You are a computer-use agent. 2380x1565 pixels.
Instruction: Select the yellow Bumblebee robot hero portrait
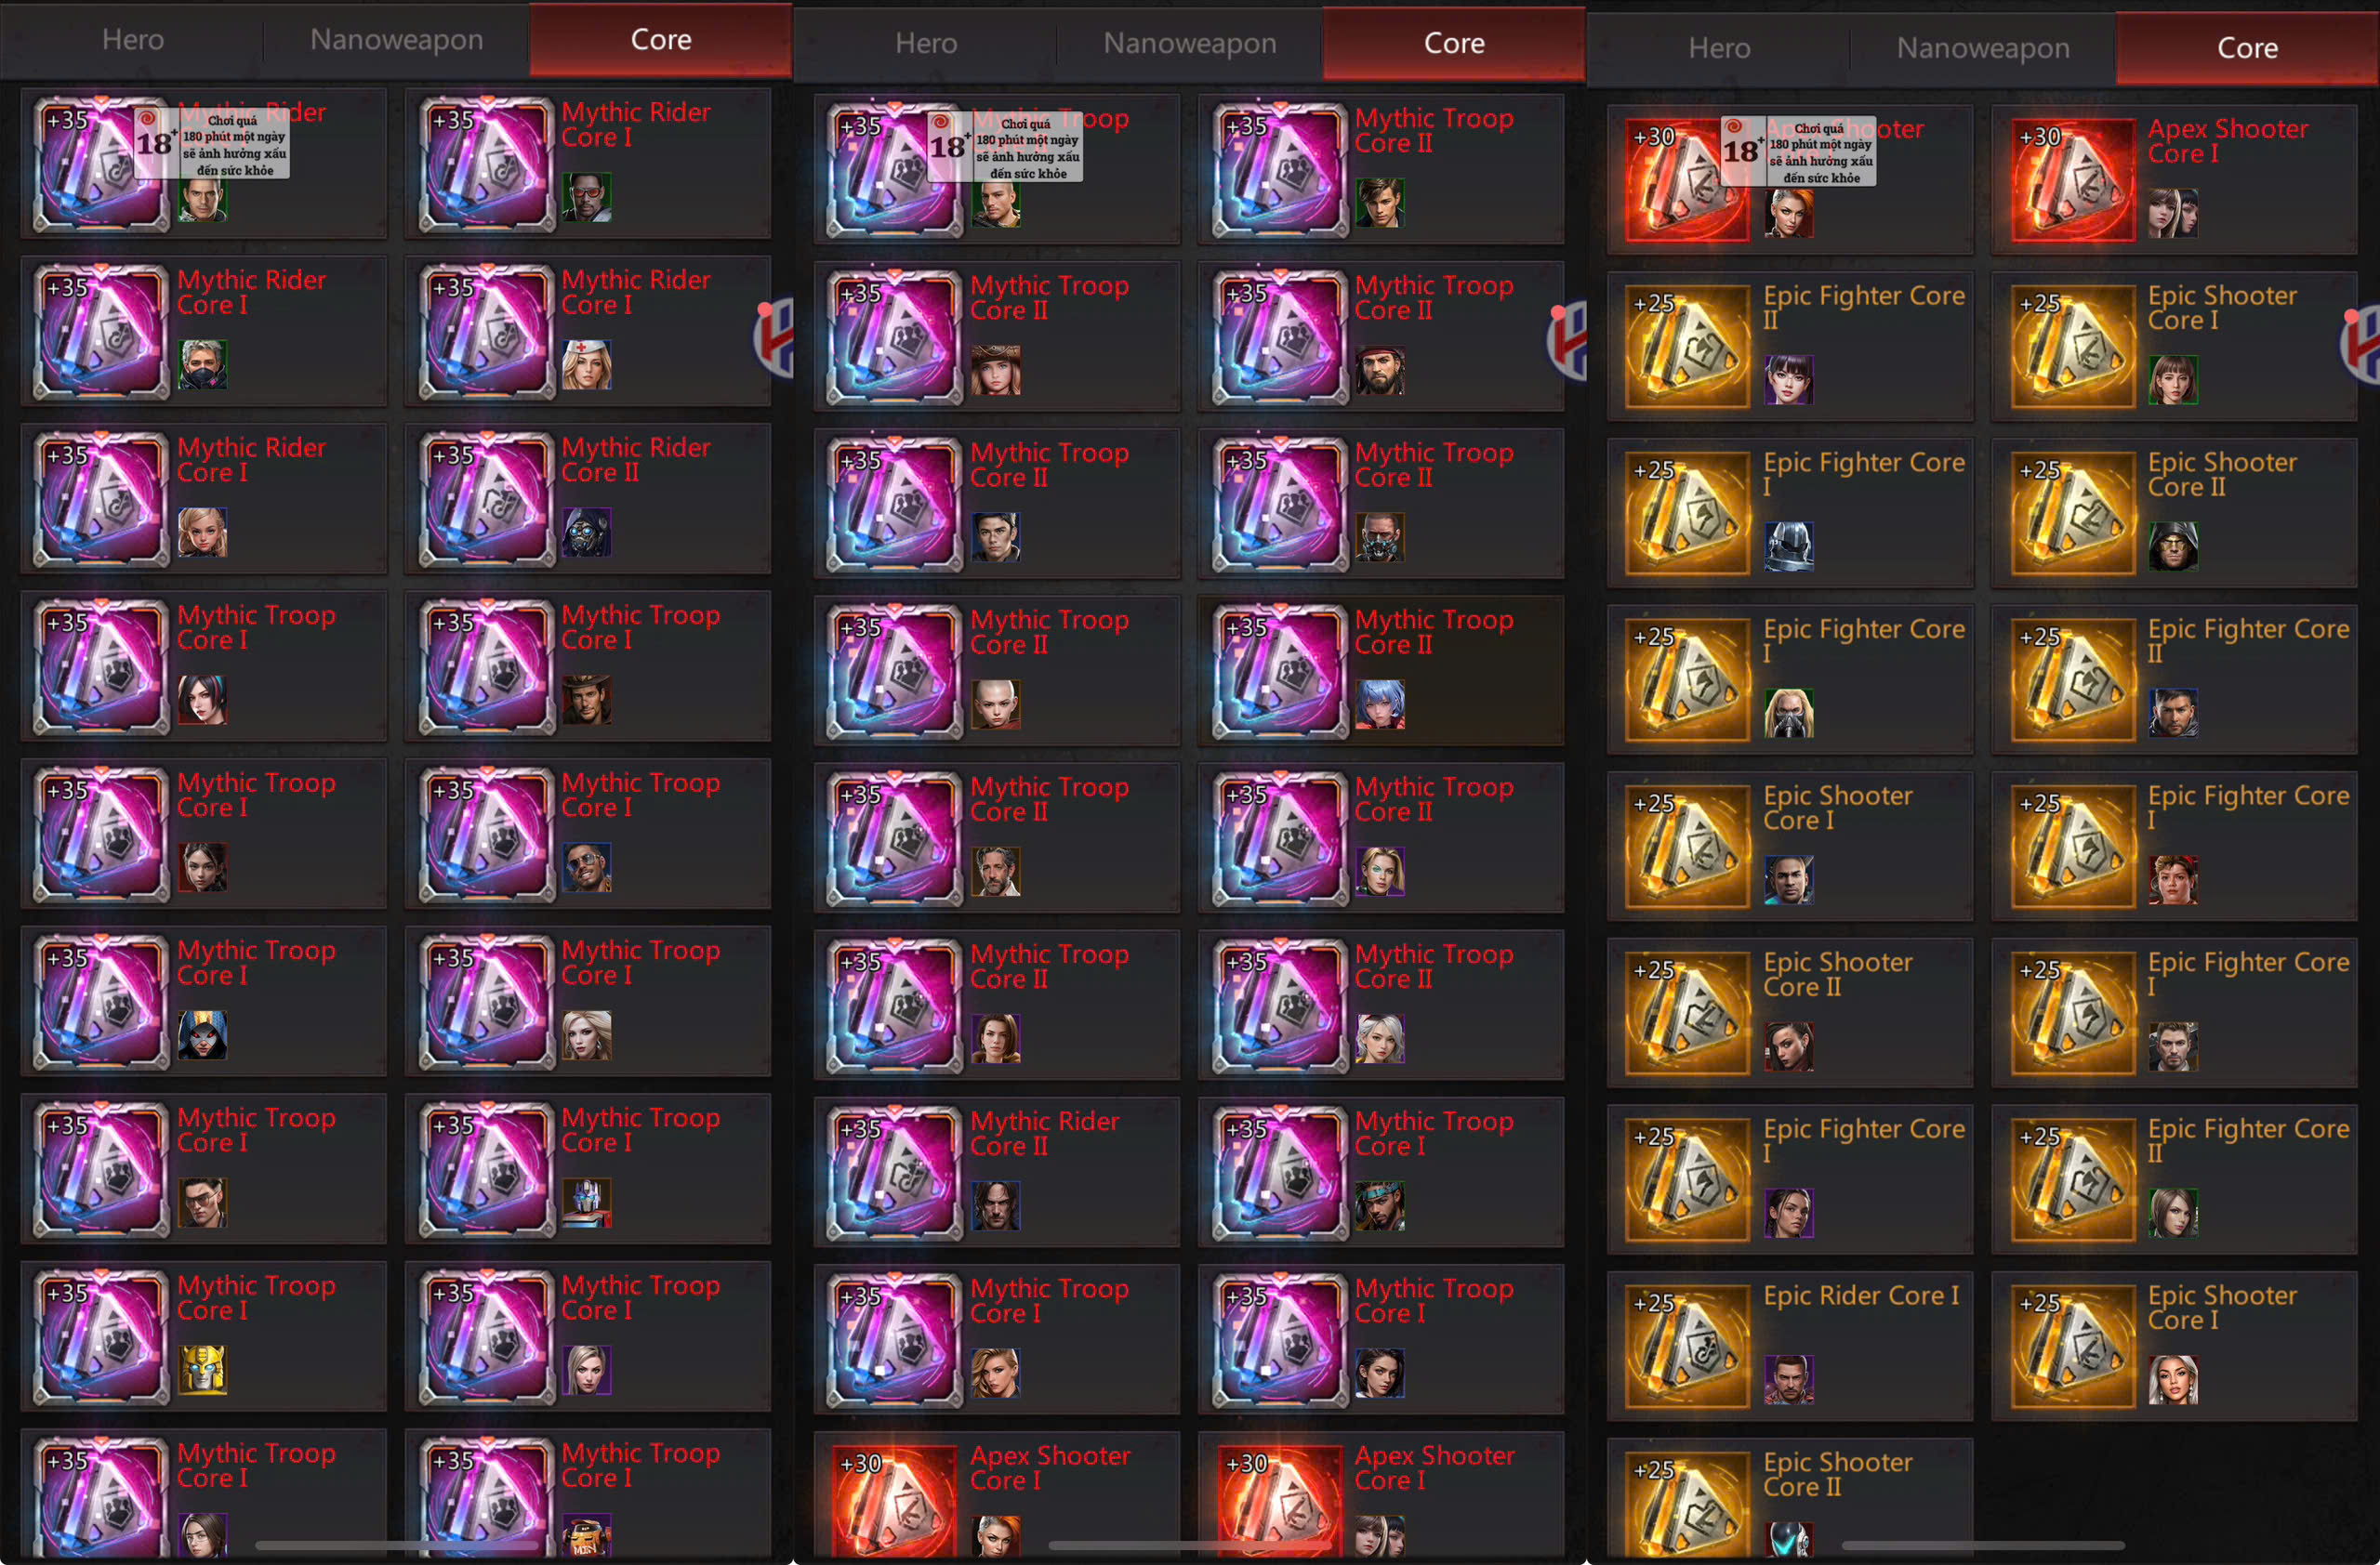(202, 1369)
